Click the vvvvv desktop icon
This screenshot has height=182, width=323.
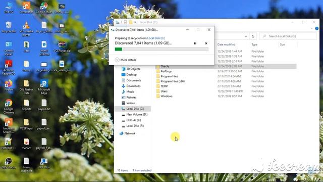click(26, 144)
